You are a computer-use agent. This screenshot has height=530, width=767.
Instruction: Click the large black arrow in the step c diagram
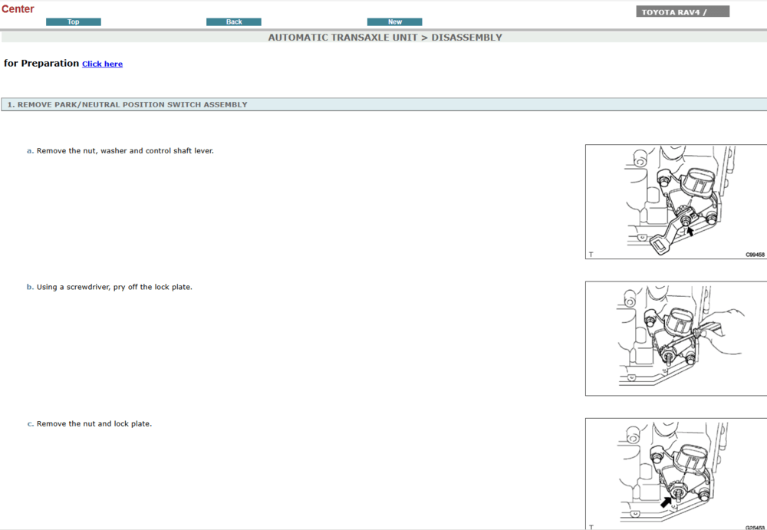coord(667,501)
